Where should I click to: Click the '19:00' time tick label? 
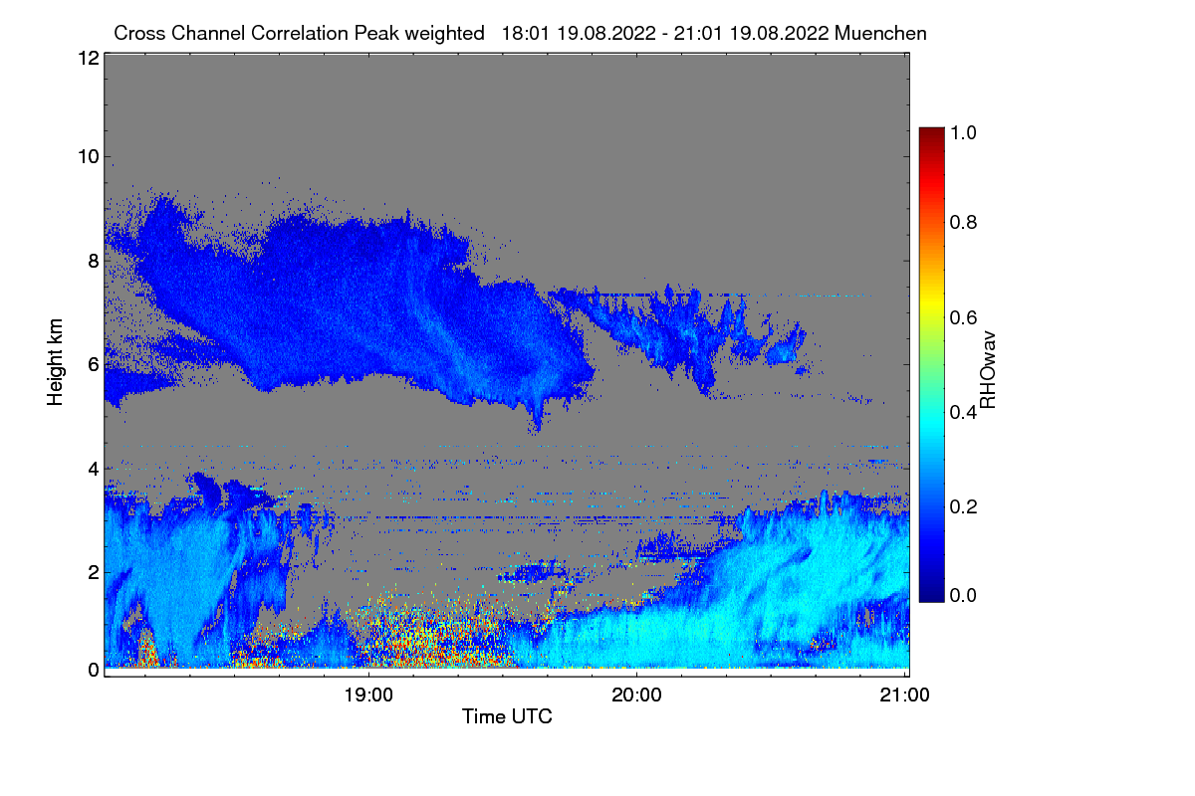[368, 695]
